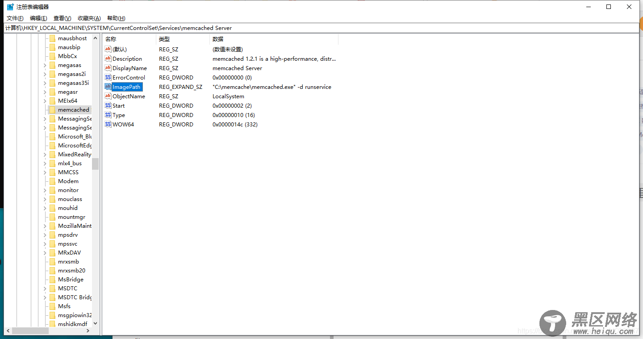Expand the megasas2i tree node
This screenshot has width=643, height=339.
tap(45, 74)
